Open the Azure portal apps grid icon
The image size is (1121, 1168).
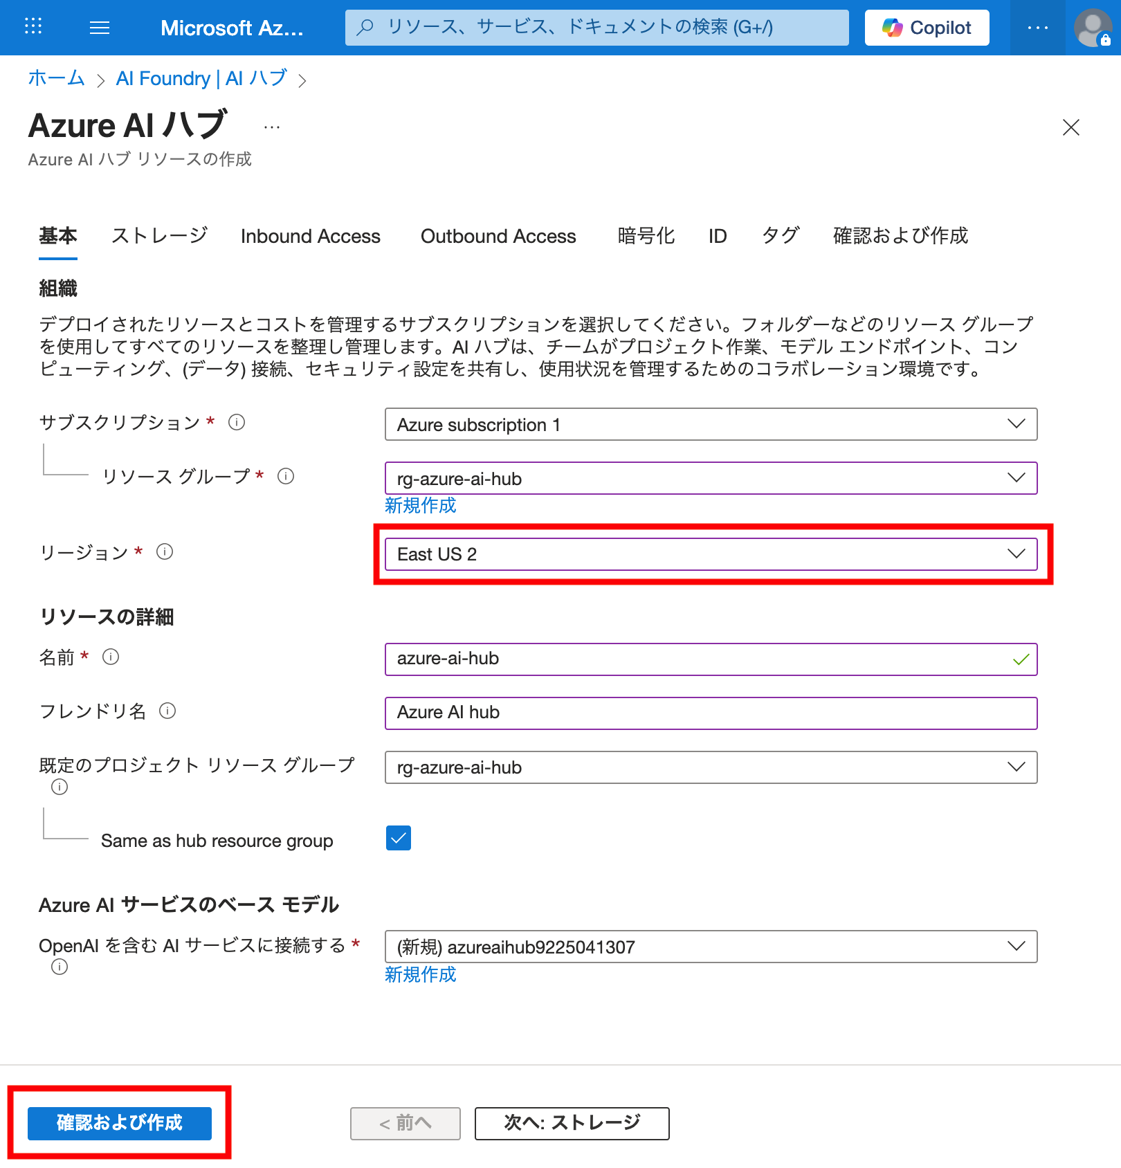(x=33, y=27)
